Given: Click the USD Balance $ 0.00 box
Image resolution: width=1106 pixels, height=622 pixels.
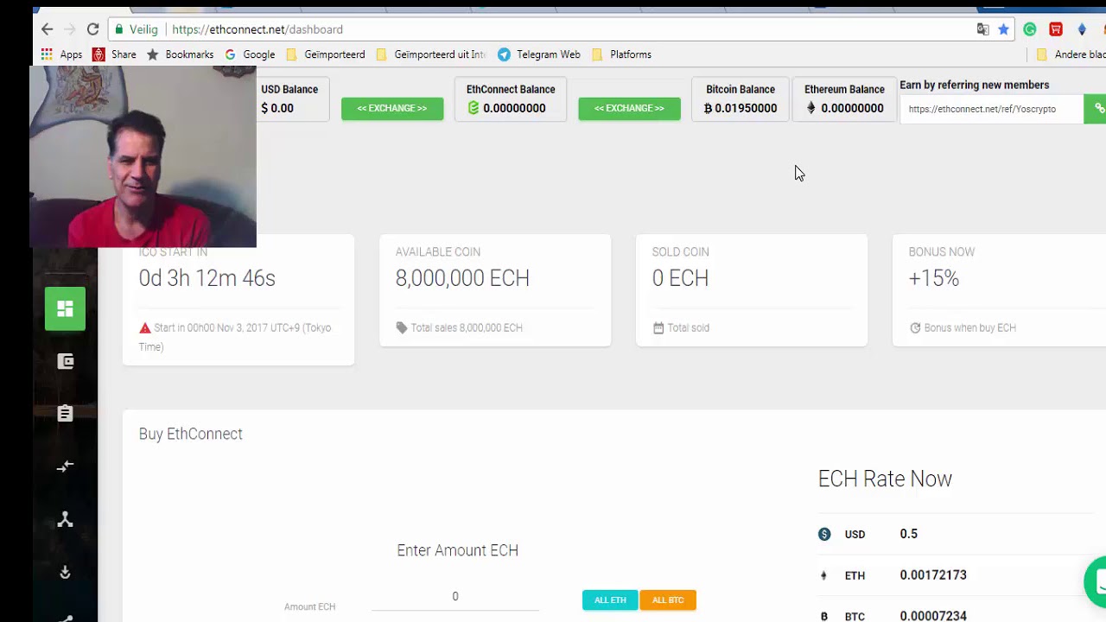Looking at the screenshot, I should click(290, 98).
